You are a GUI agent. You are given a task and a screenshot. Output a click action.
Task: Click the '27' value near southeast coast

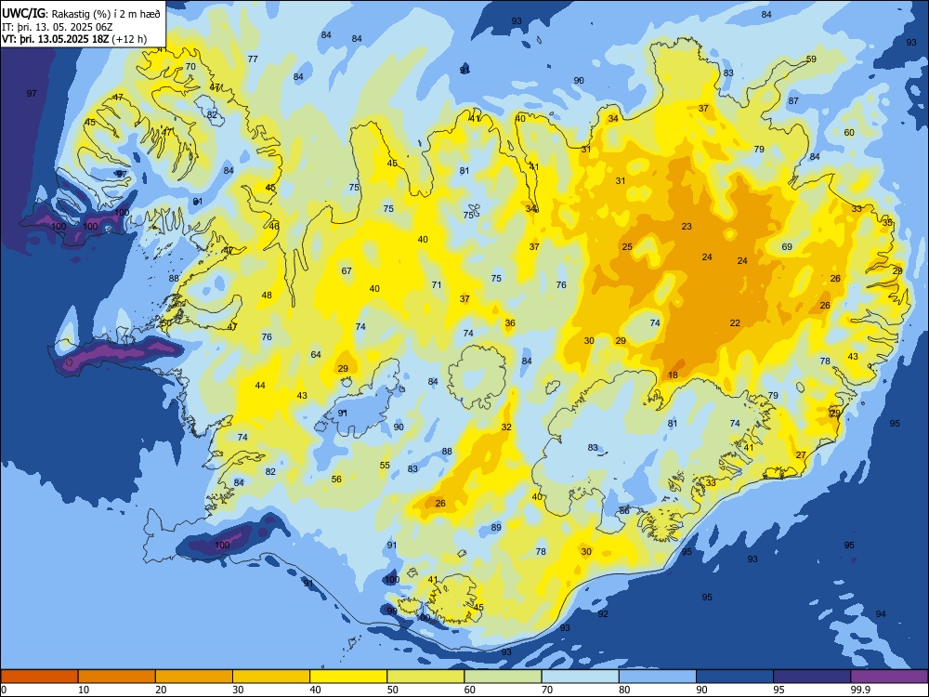(801, 455)
